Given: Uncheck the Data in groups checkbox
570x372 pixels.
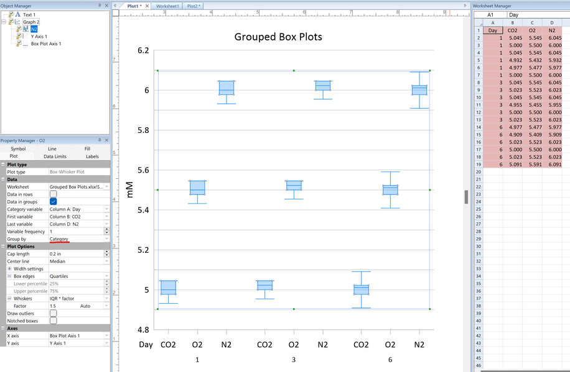Looking at the screenshot, I should (x=53, y=202).
